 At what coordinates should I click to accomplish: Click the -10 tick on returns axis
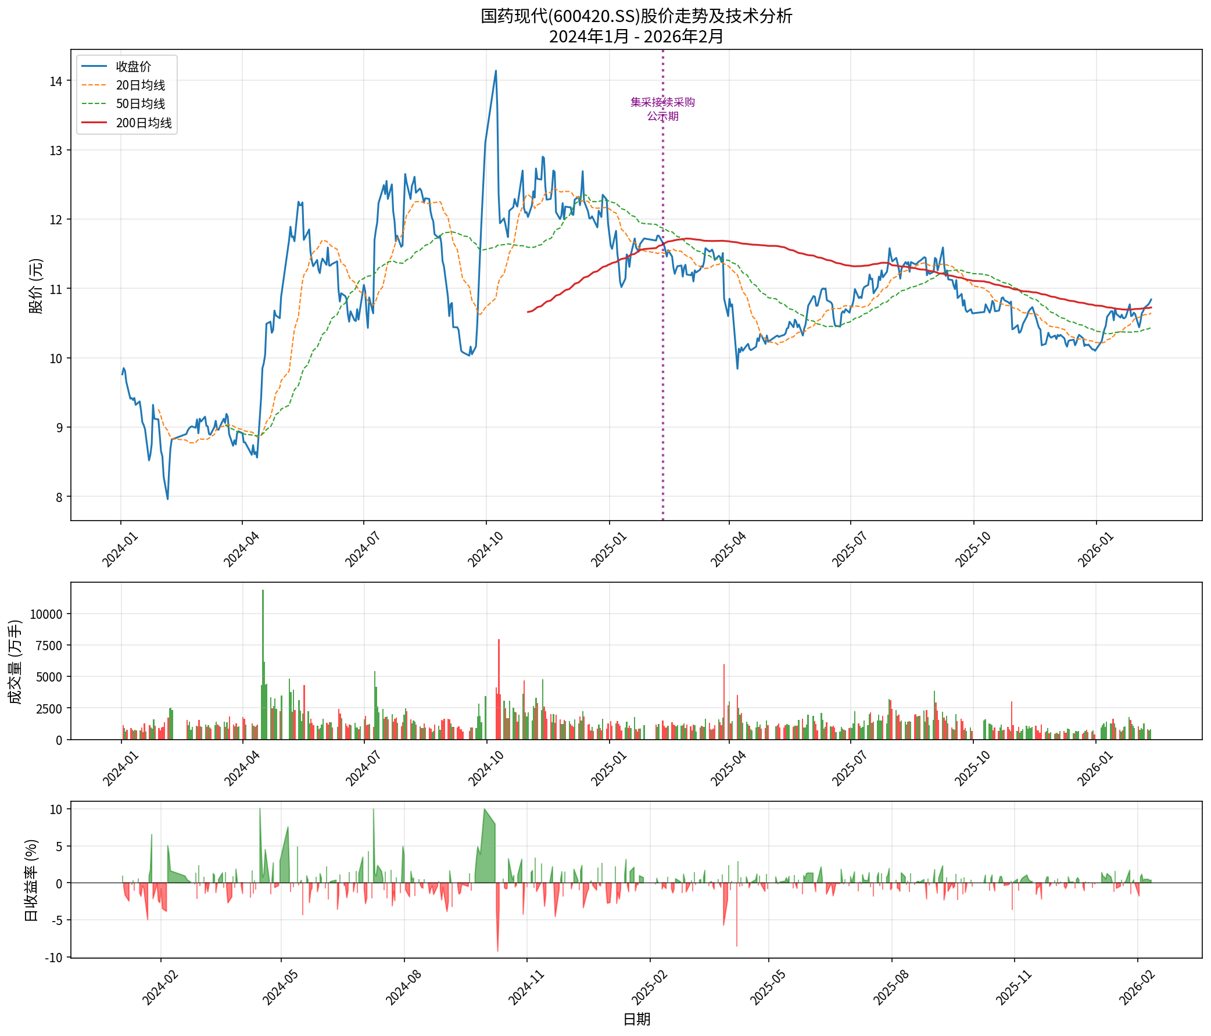(53, 958)
